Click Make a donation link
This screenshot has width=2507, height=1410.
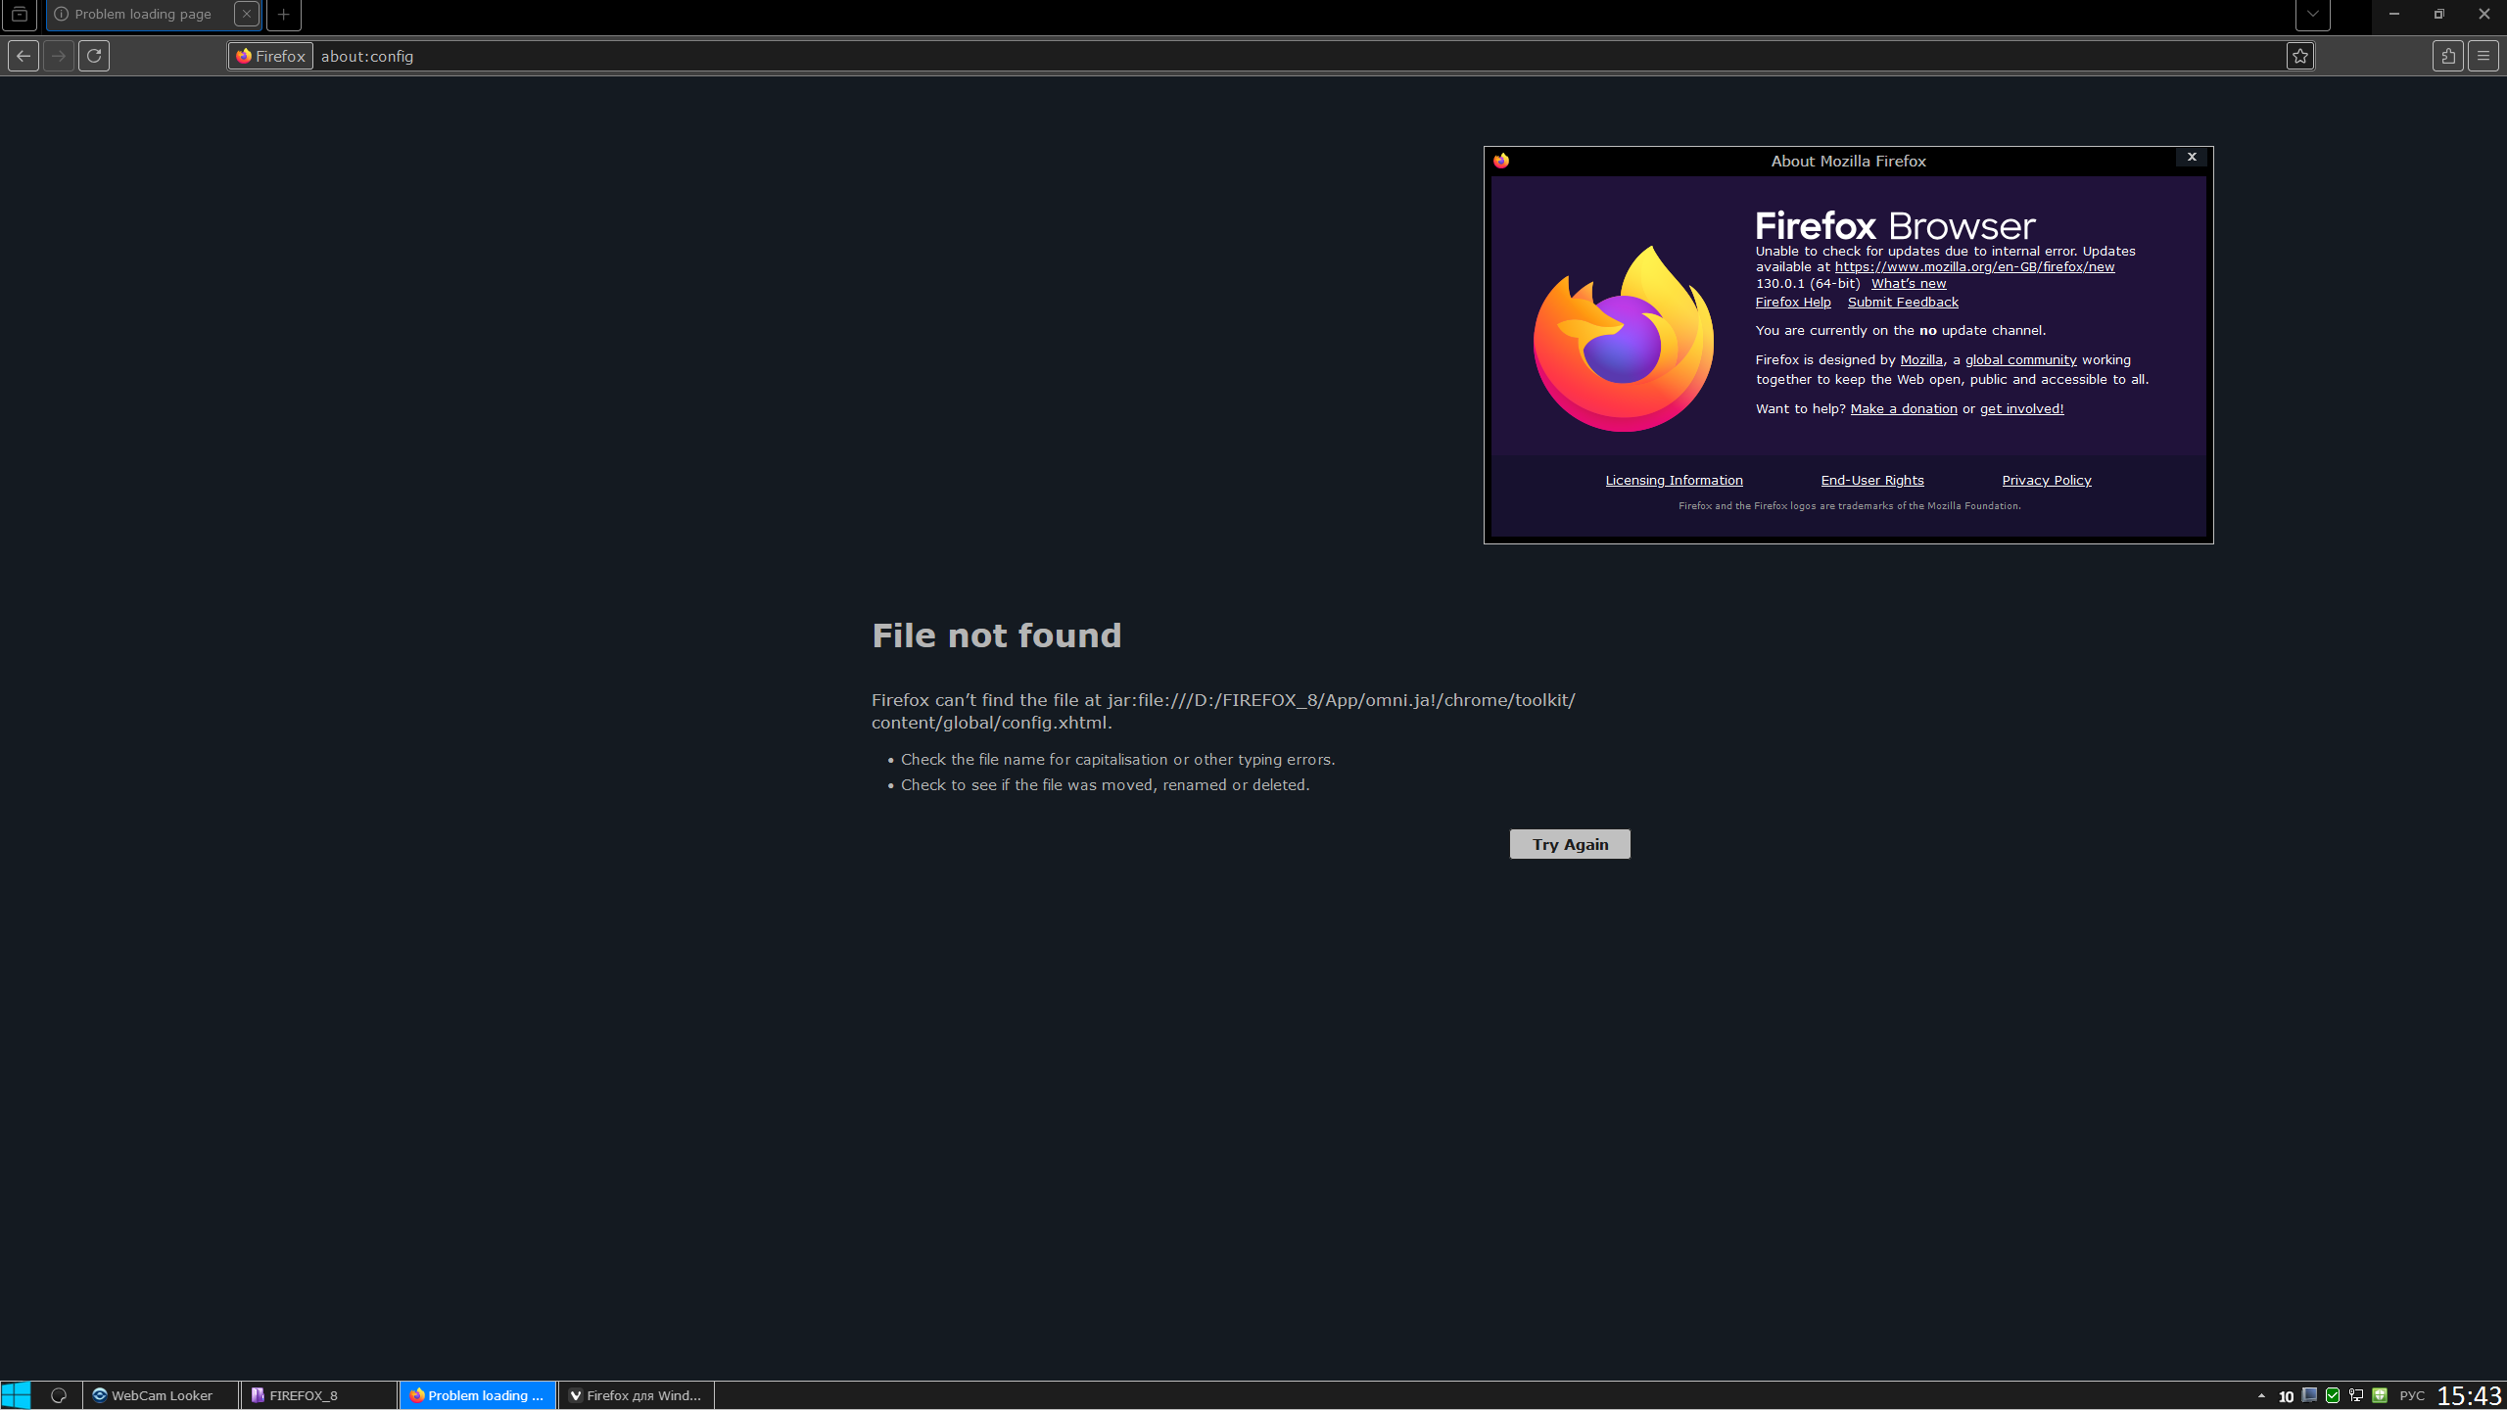pos(1903,408)
